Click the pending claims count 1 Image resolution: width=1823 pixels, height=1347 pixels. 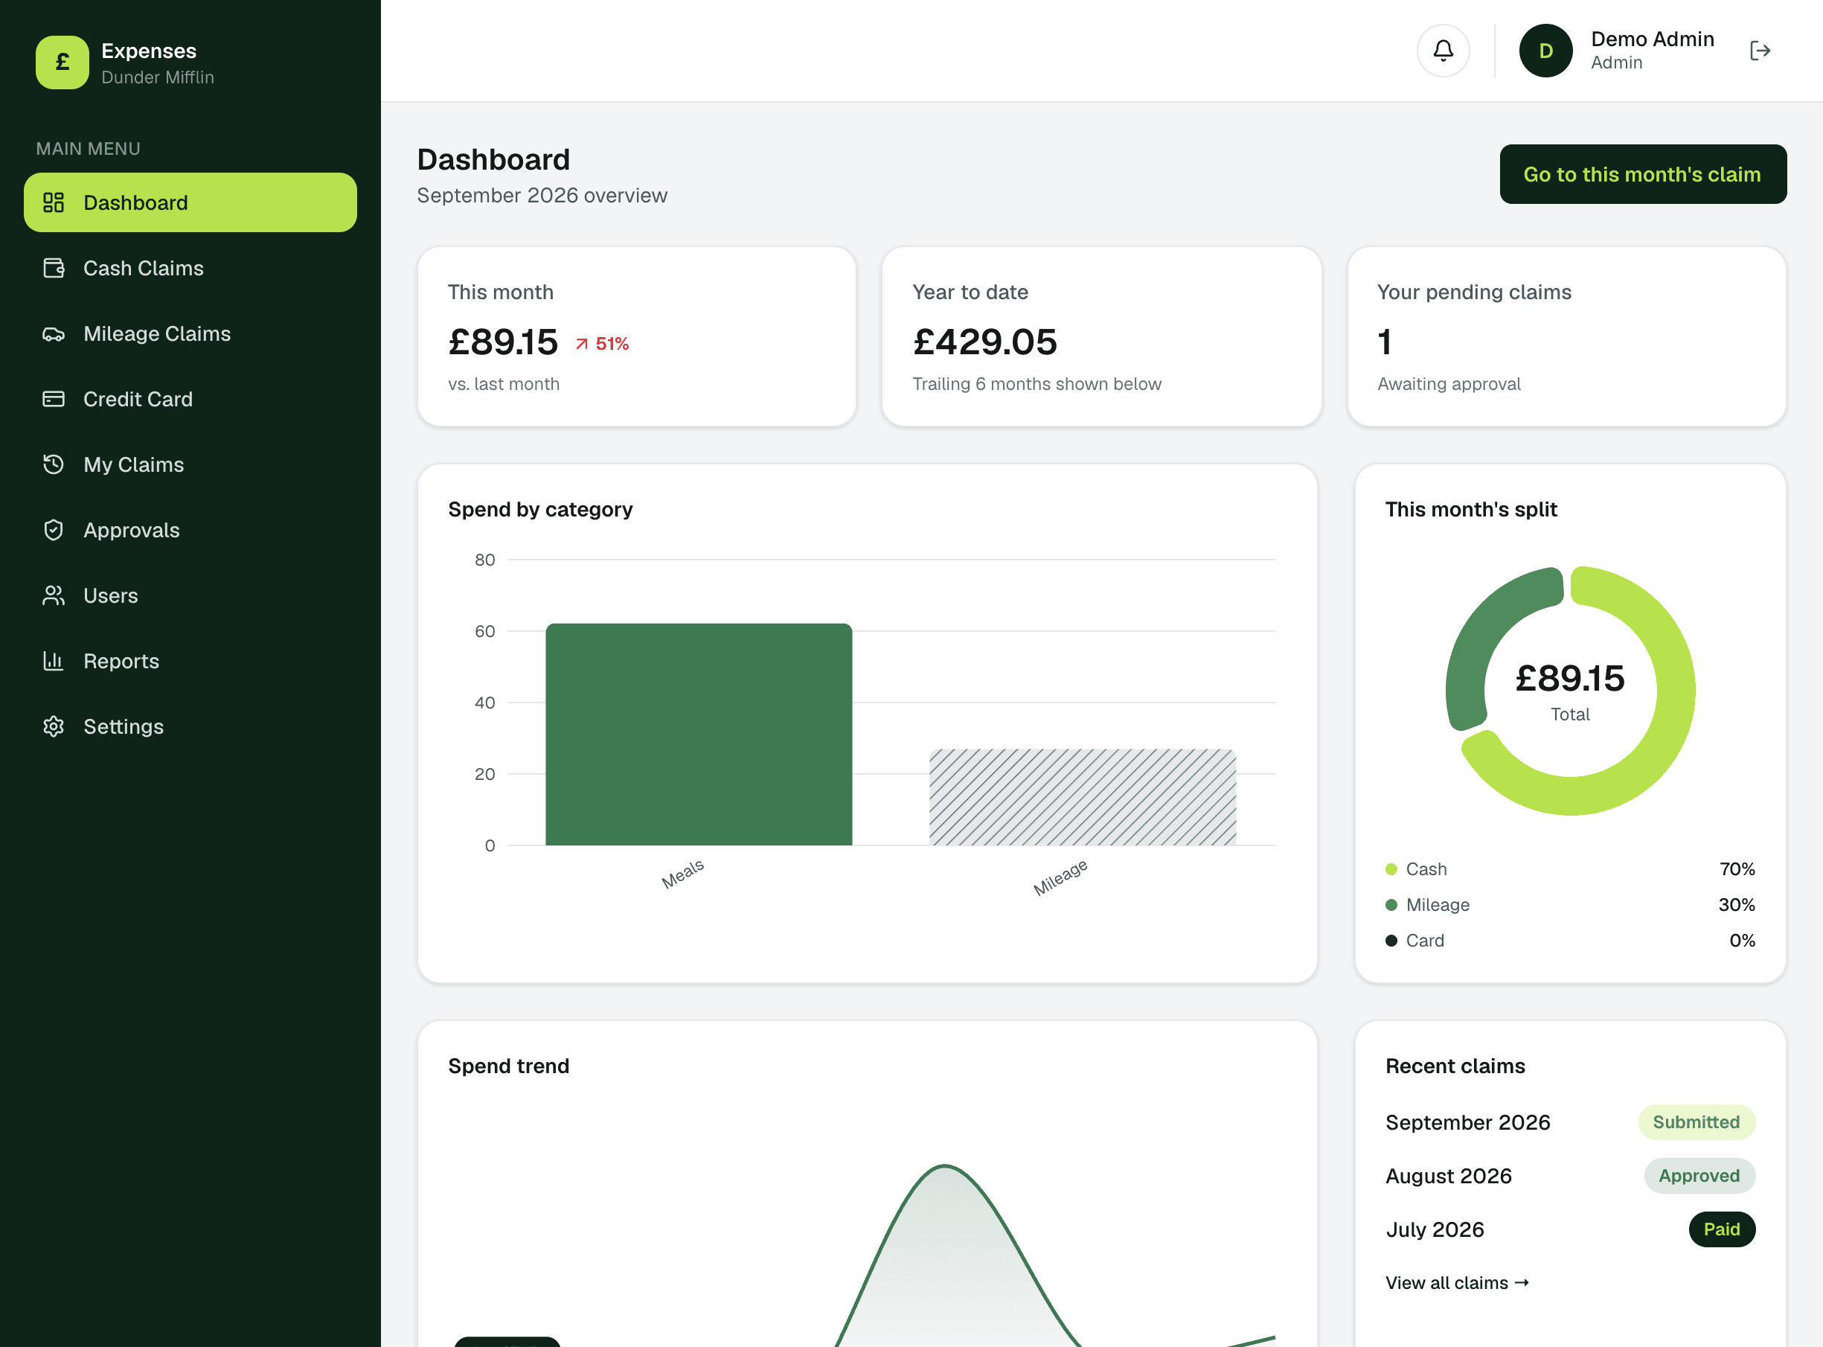point(1385,342)
